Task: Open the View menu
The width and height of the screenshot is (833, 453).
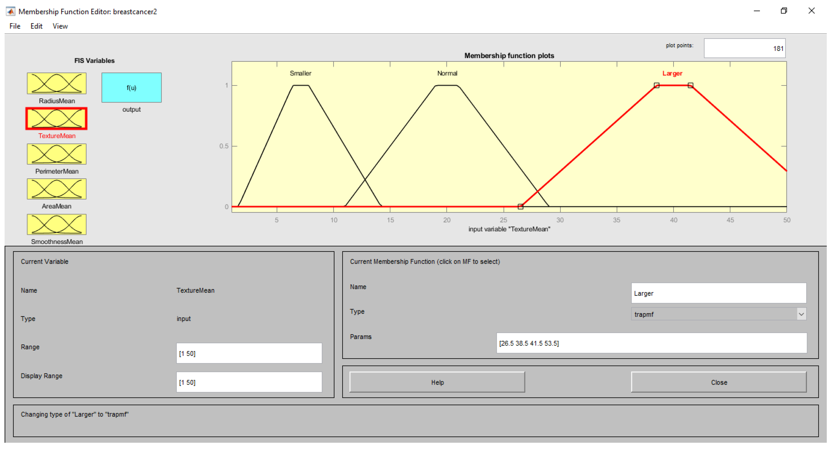Action: [x=60, y=26]
